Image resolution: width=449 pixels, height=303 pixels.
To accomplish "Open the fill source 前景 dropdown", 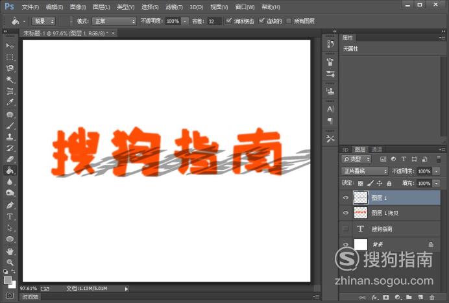I will pos(43,21).
